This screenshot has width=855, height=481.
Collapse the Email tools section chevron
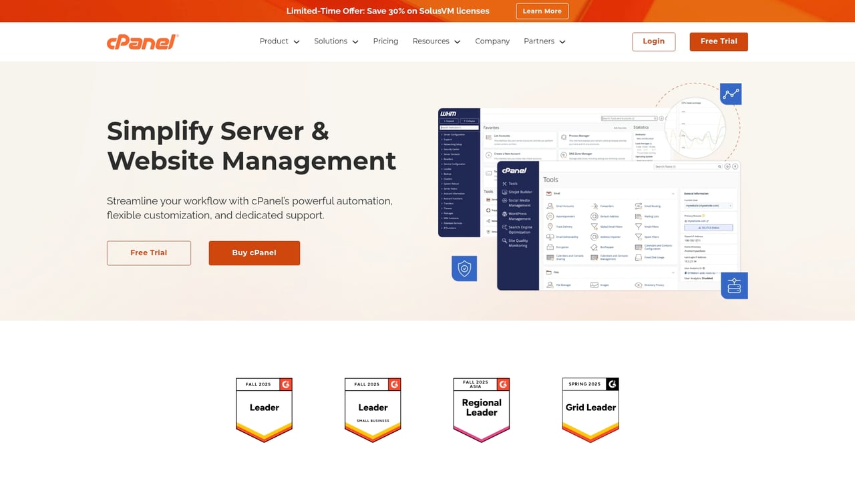coord(673,193)
